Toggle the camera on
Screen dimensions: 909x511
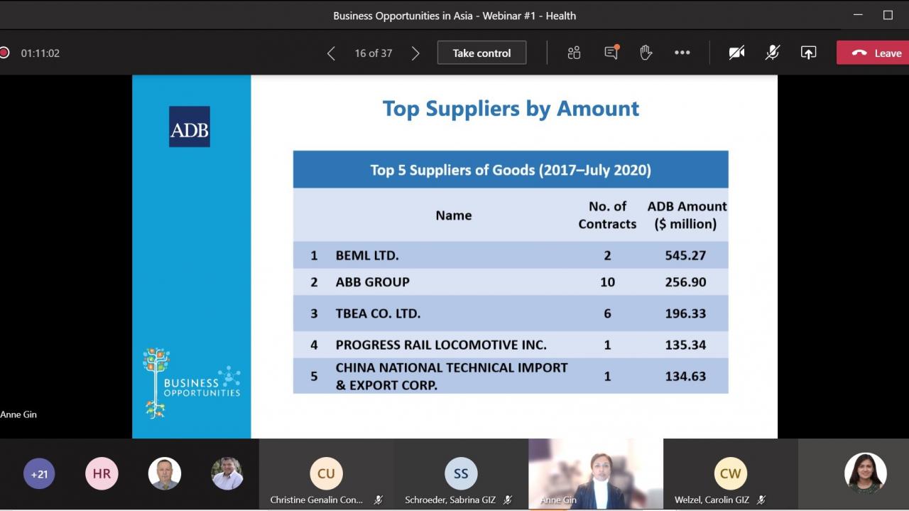tap(737, 53)
